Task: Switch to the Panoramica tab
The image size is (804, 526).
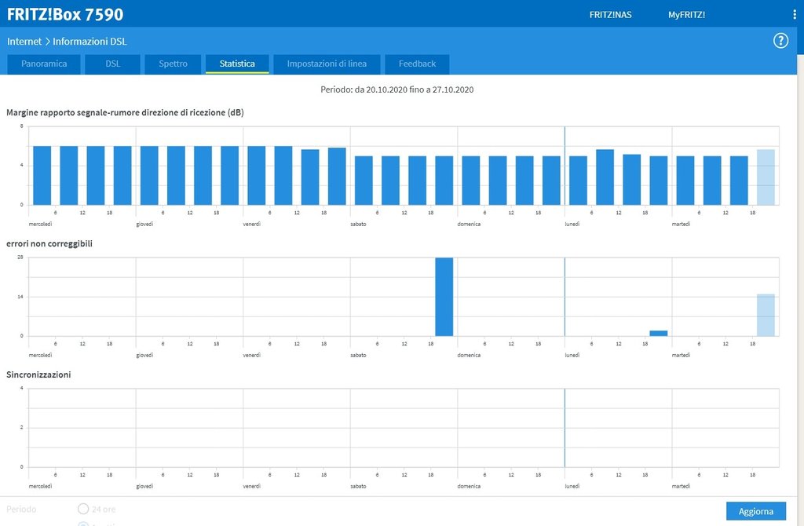Action: (44, 64)
